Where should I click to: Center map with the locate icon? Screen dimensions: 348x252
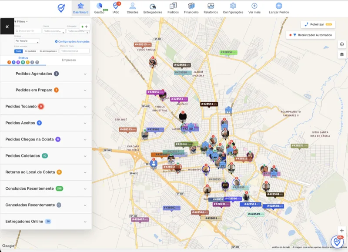[342, 44]
